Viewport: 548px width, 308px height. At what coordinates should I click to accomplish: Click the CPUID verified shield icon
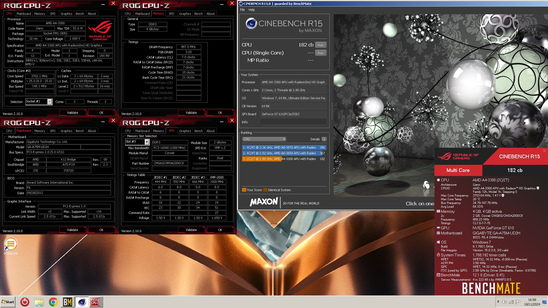point(538,188)
